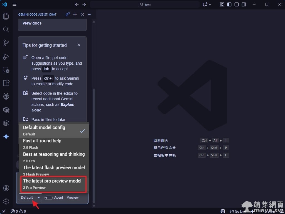Viewport: 285px width, 214px height.
Task: Select The latest pro preview model
Action: pos(52,184)
